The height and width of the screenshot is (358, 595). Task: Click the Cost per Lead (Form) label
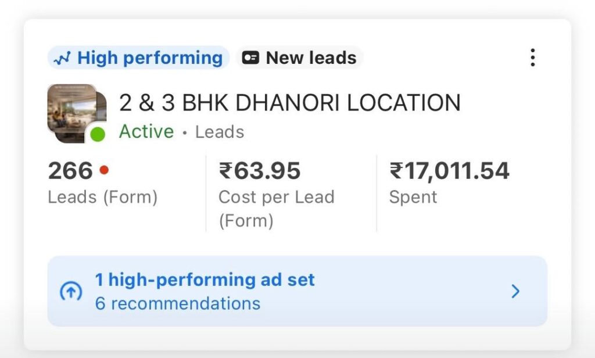276,209
